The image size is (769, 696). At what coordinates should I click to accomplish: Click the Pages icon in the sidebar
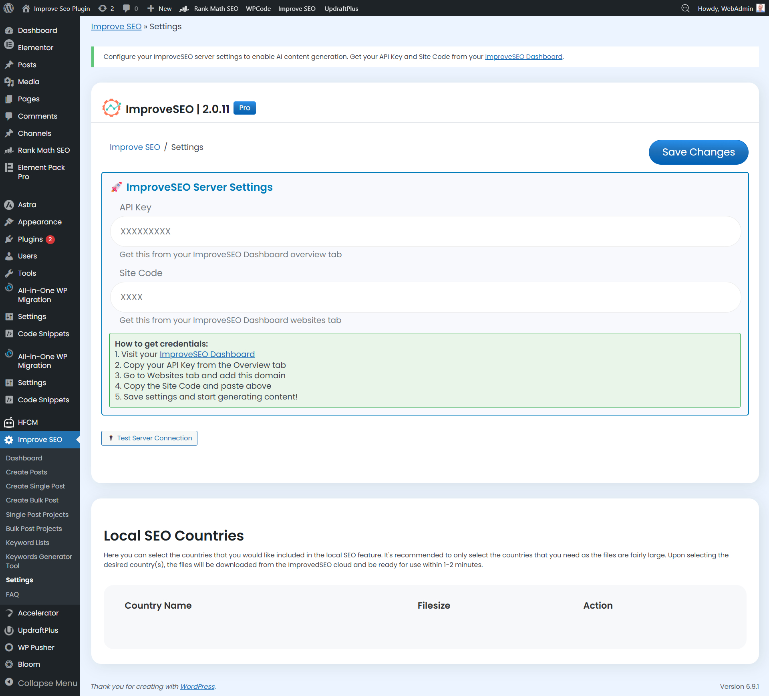coord(9,99)
